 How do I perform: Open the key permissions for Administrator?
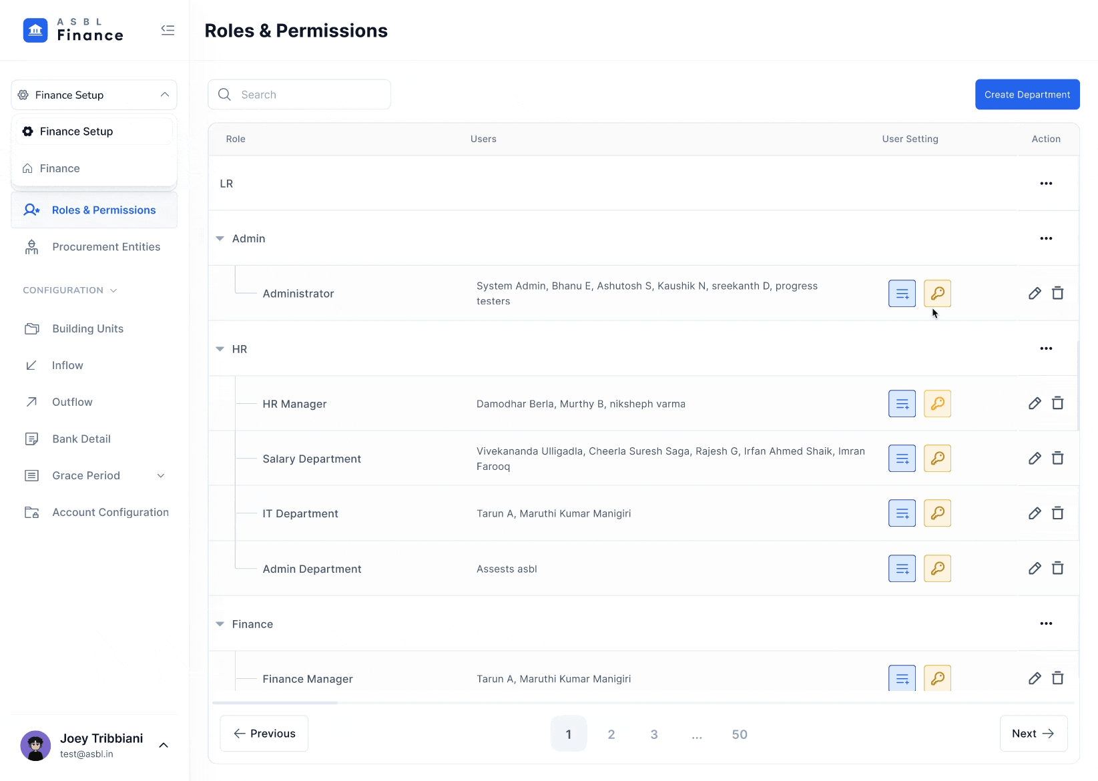937,293
